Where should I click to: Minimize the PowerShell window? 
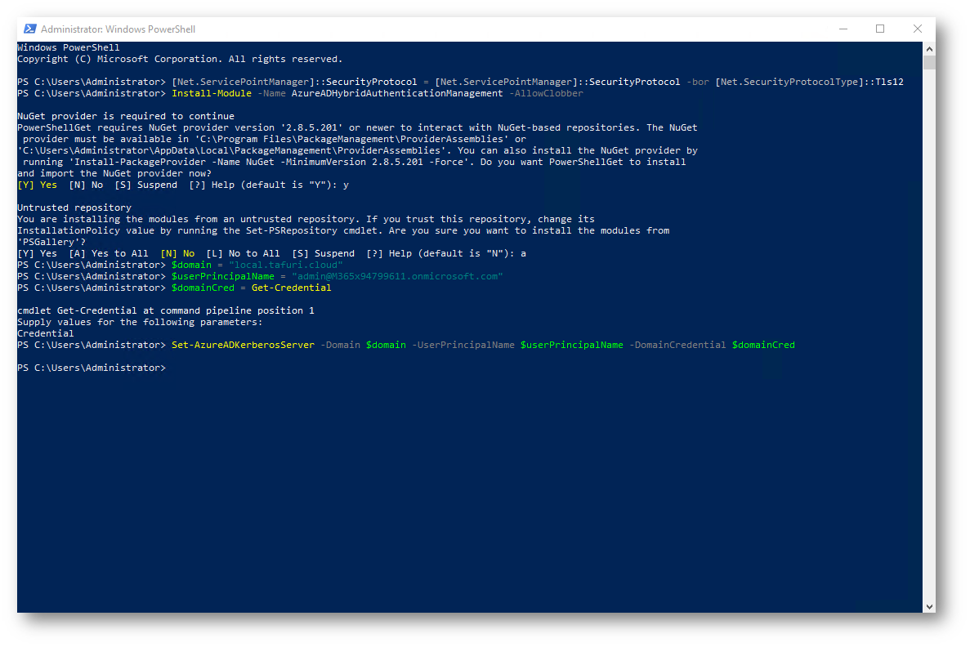(843, 29)
